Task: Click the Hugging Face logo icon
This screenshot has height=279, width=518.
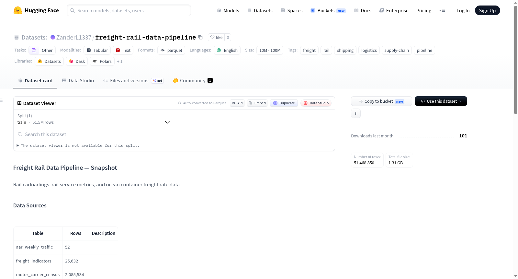Action: coord(18,10)
